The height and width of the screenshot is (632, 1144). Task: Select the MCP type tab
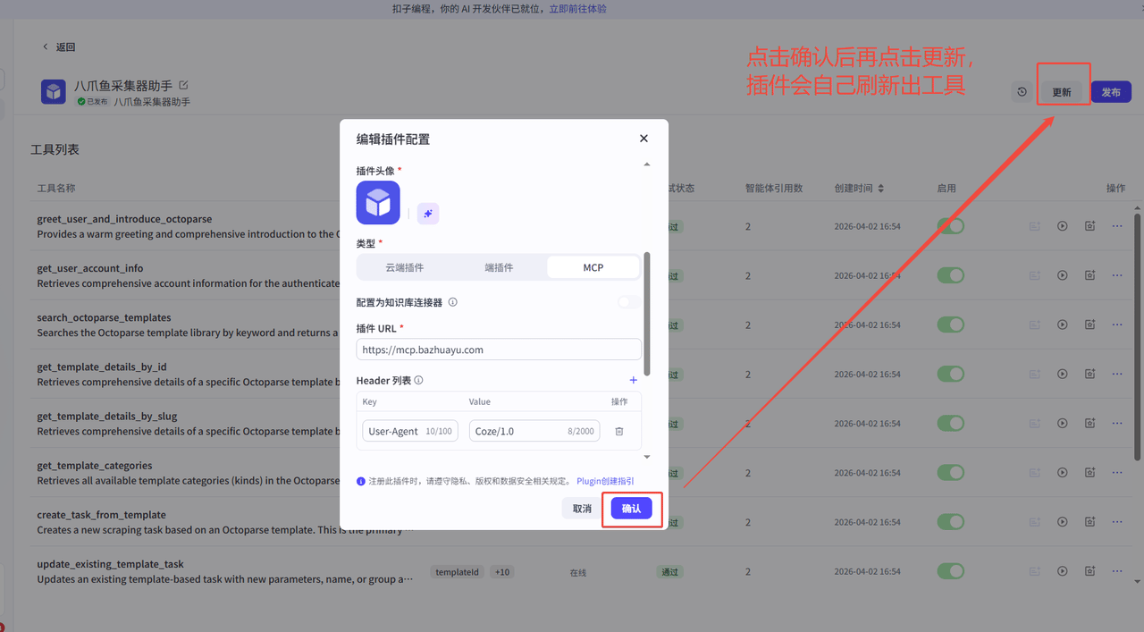click(593, 267)
